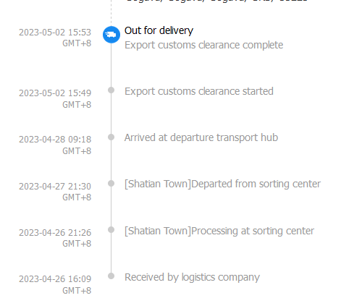Screen dimensions: 362x298
Task: Click the dot beside Export customs clearance started
Action: pos(111,90)
